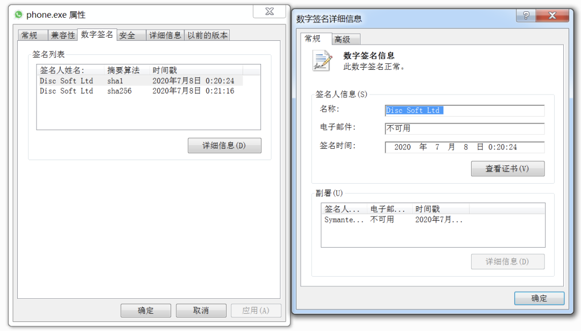581x331 pixels.
Task: Select the sha1 Disc Soft Ltd signature row
Action: click(141, 81)
